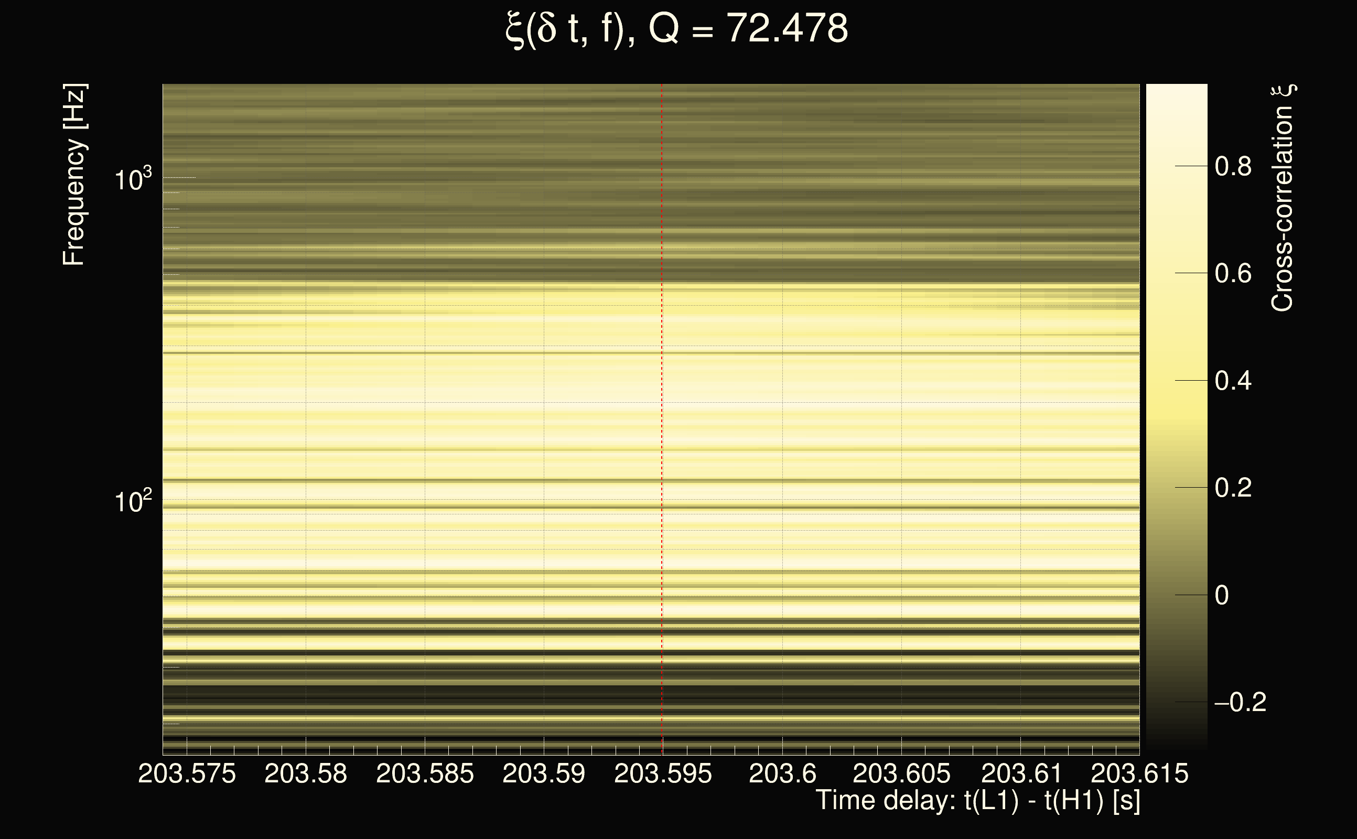Click the Cross-correlation color bar at 0.8

point(1176,166)
